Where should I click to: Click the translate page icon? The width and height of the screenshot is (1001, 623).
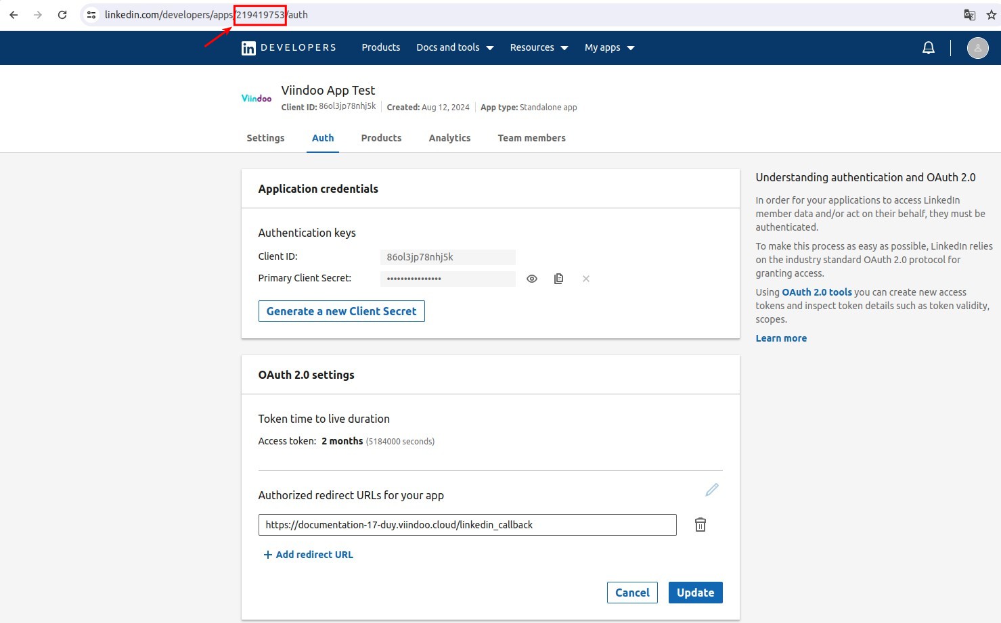point(969,15)
